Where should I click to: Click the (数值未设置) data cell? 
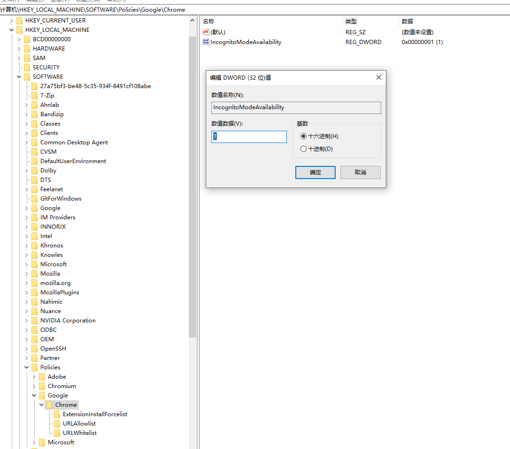point(417,32)
